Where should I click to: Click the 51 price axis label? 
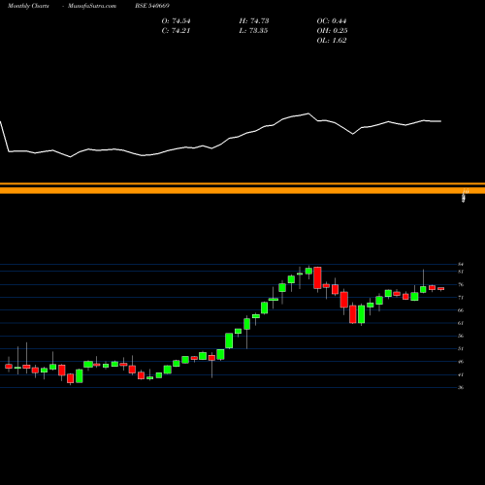461,348
